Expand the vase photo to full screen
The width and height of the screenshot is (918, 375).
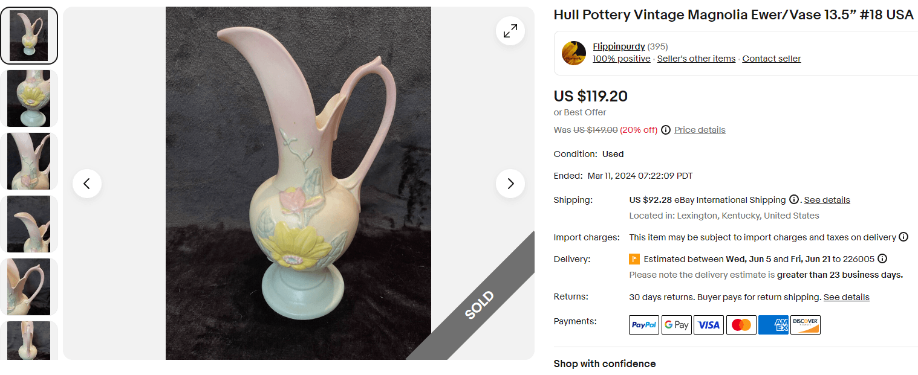pos(510,30)
